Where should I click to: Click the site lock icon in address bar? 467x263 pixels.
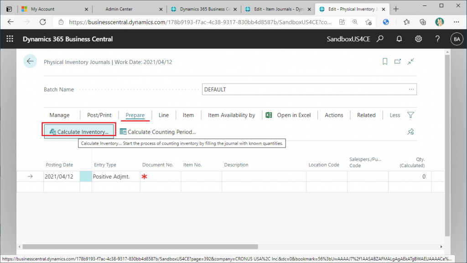(x=61, y=22)
